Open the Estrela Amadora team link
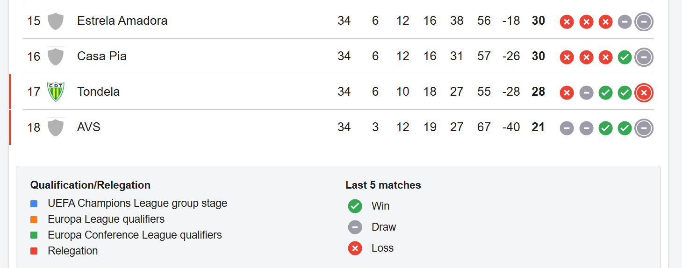 point(122,21)
